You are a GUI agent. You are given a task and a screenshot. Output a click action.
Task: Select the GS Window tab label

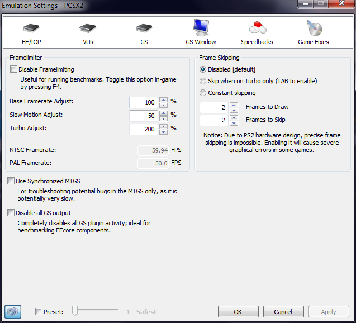coord(201,42)
